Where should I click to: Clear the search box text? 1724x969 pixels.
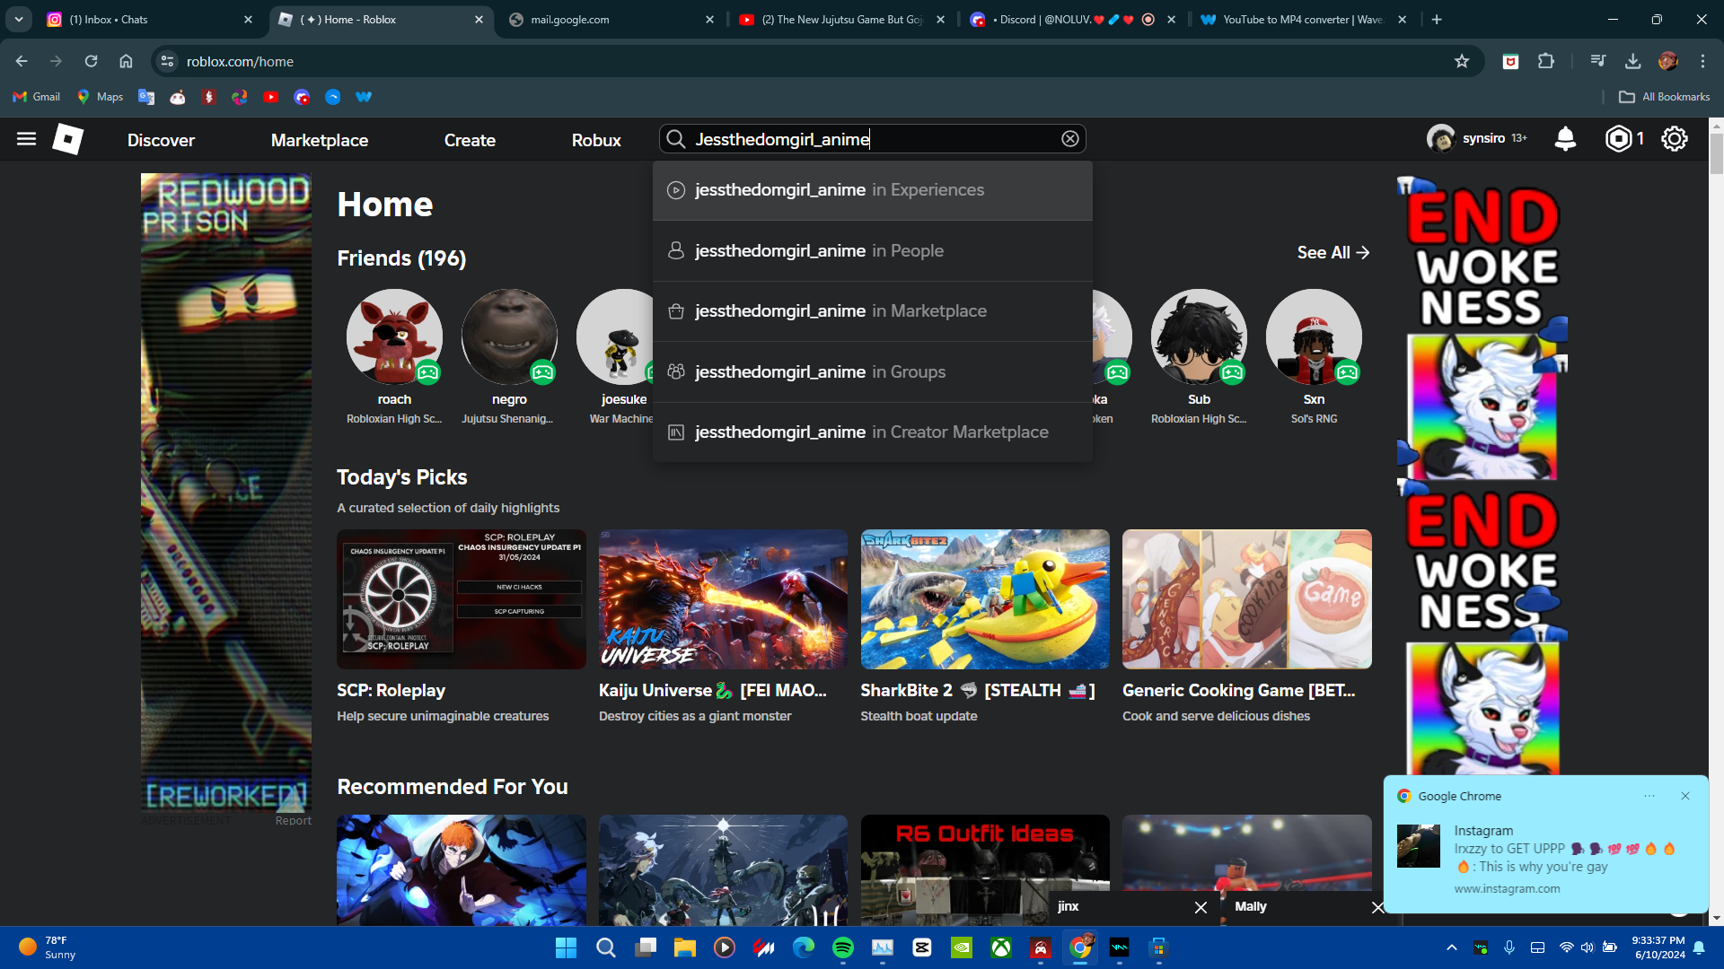[1069, 139]
